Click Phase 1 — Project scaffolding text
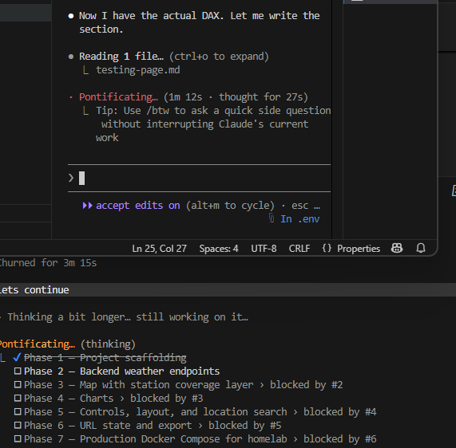Viewport: 456px width, 448px height. (105, 358)
